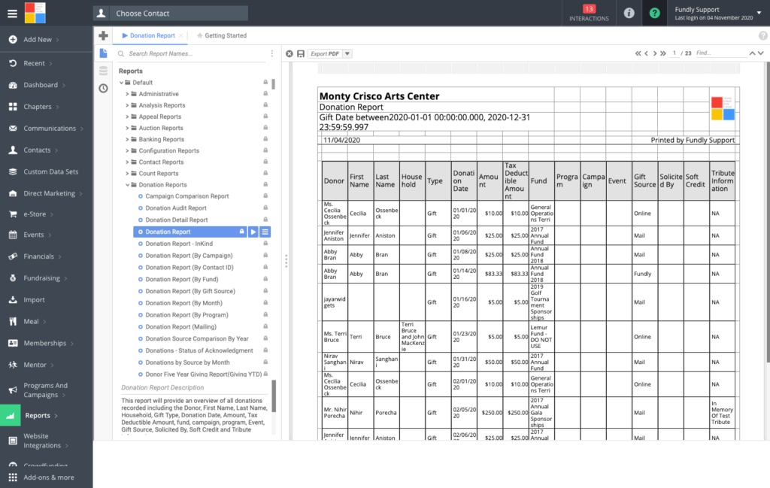Click the hamburger menu icon at top left
Viewport: 770px width, 488px height.
click(11, 13)
